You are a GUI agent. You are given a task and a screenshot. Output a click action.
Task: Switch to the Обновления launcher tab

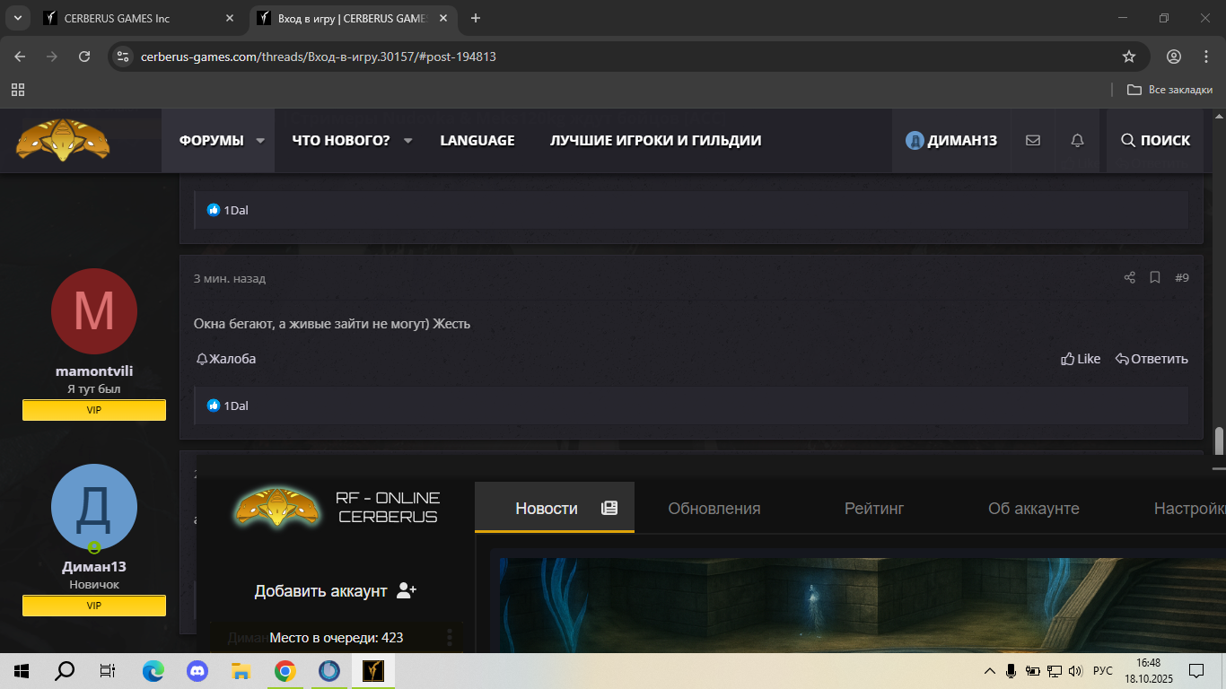pos(714,509)
